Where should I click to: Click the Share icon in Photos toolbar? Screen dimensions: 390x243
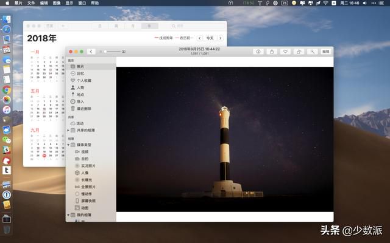(272, 52)
